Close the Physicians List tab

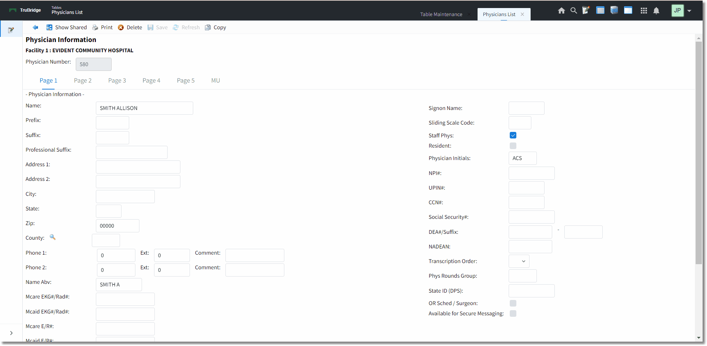tap(523, 14)
